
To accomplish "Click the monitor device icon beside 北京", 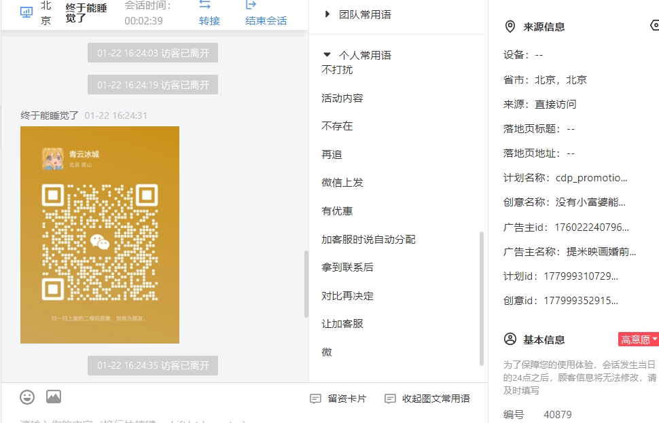I will pos(26,12).
